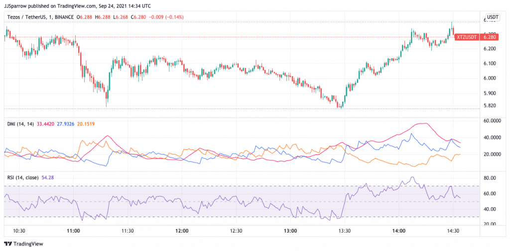Screen dimensions: 510x251
Task: Click the 12:00 time axis label
Action: (182, 231)
